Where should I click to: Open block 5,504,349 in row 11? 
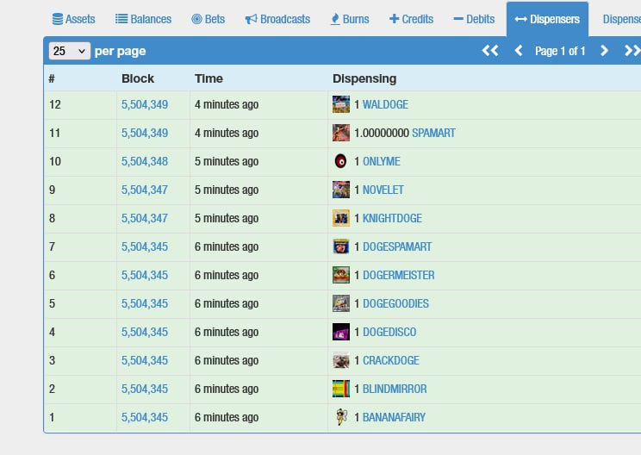pos(145,133)
